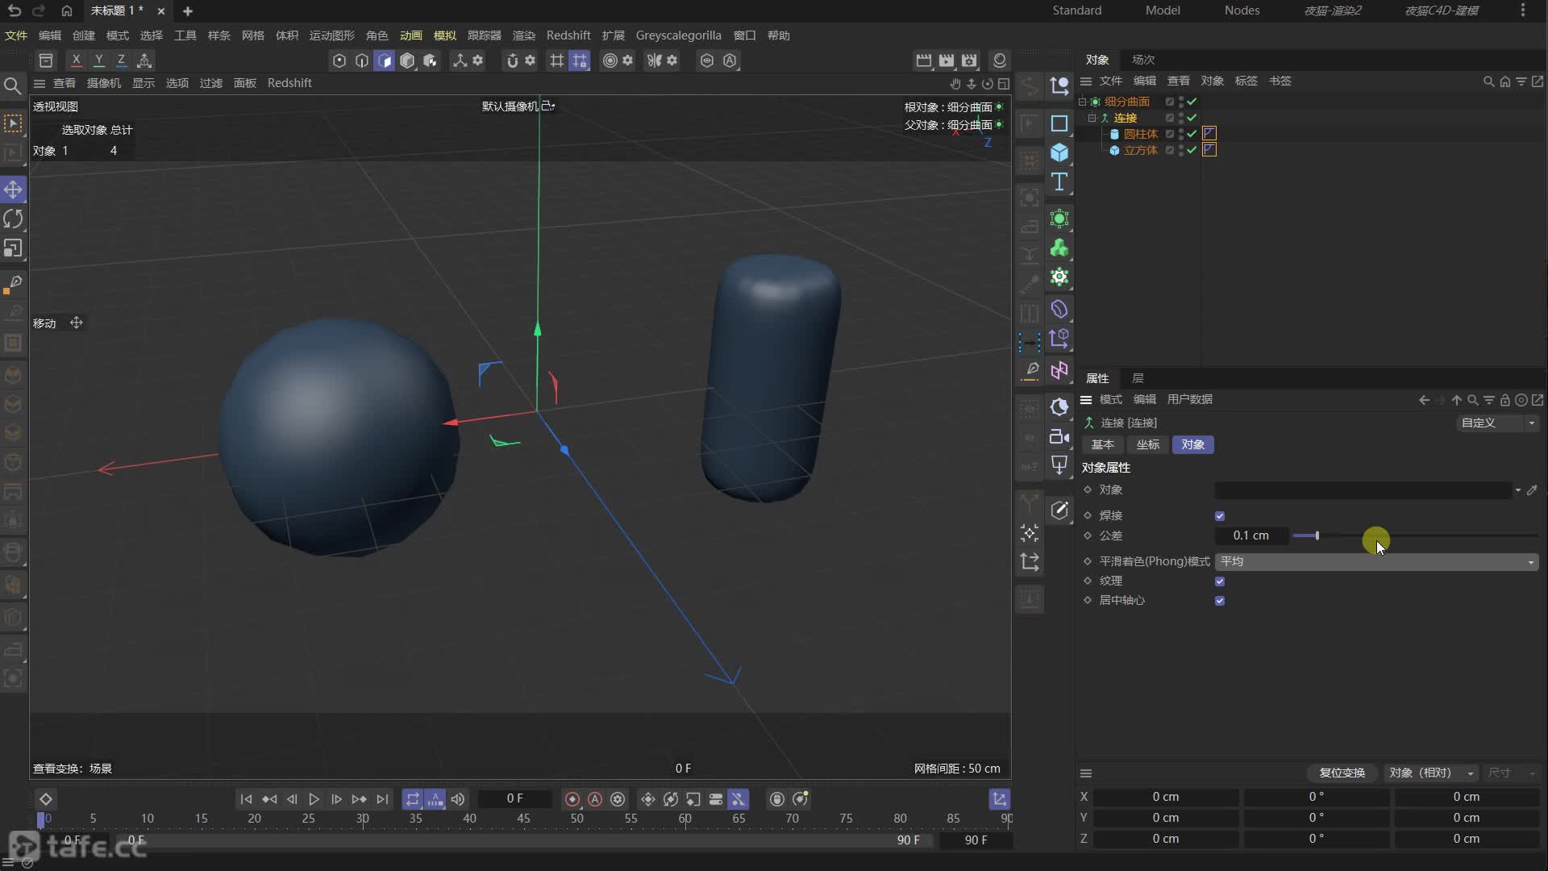Viewport: 1548px width, 871px height.
Task: Click the current frame field 0 F
Action: point(515,799)
